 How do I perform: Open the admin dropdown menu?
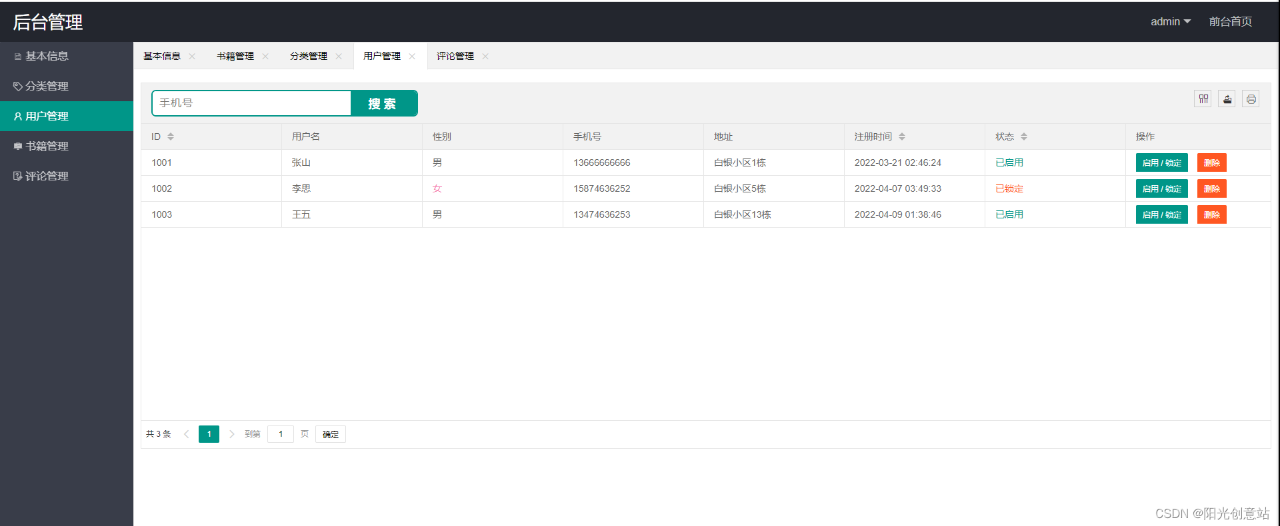pyautogui.click(x=1171, y=21)
